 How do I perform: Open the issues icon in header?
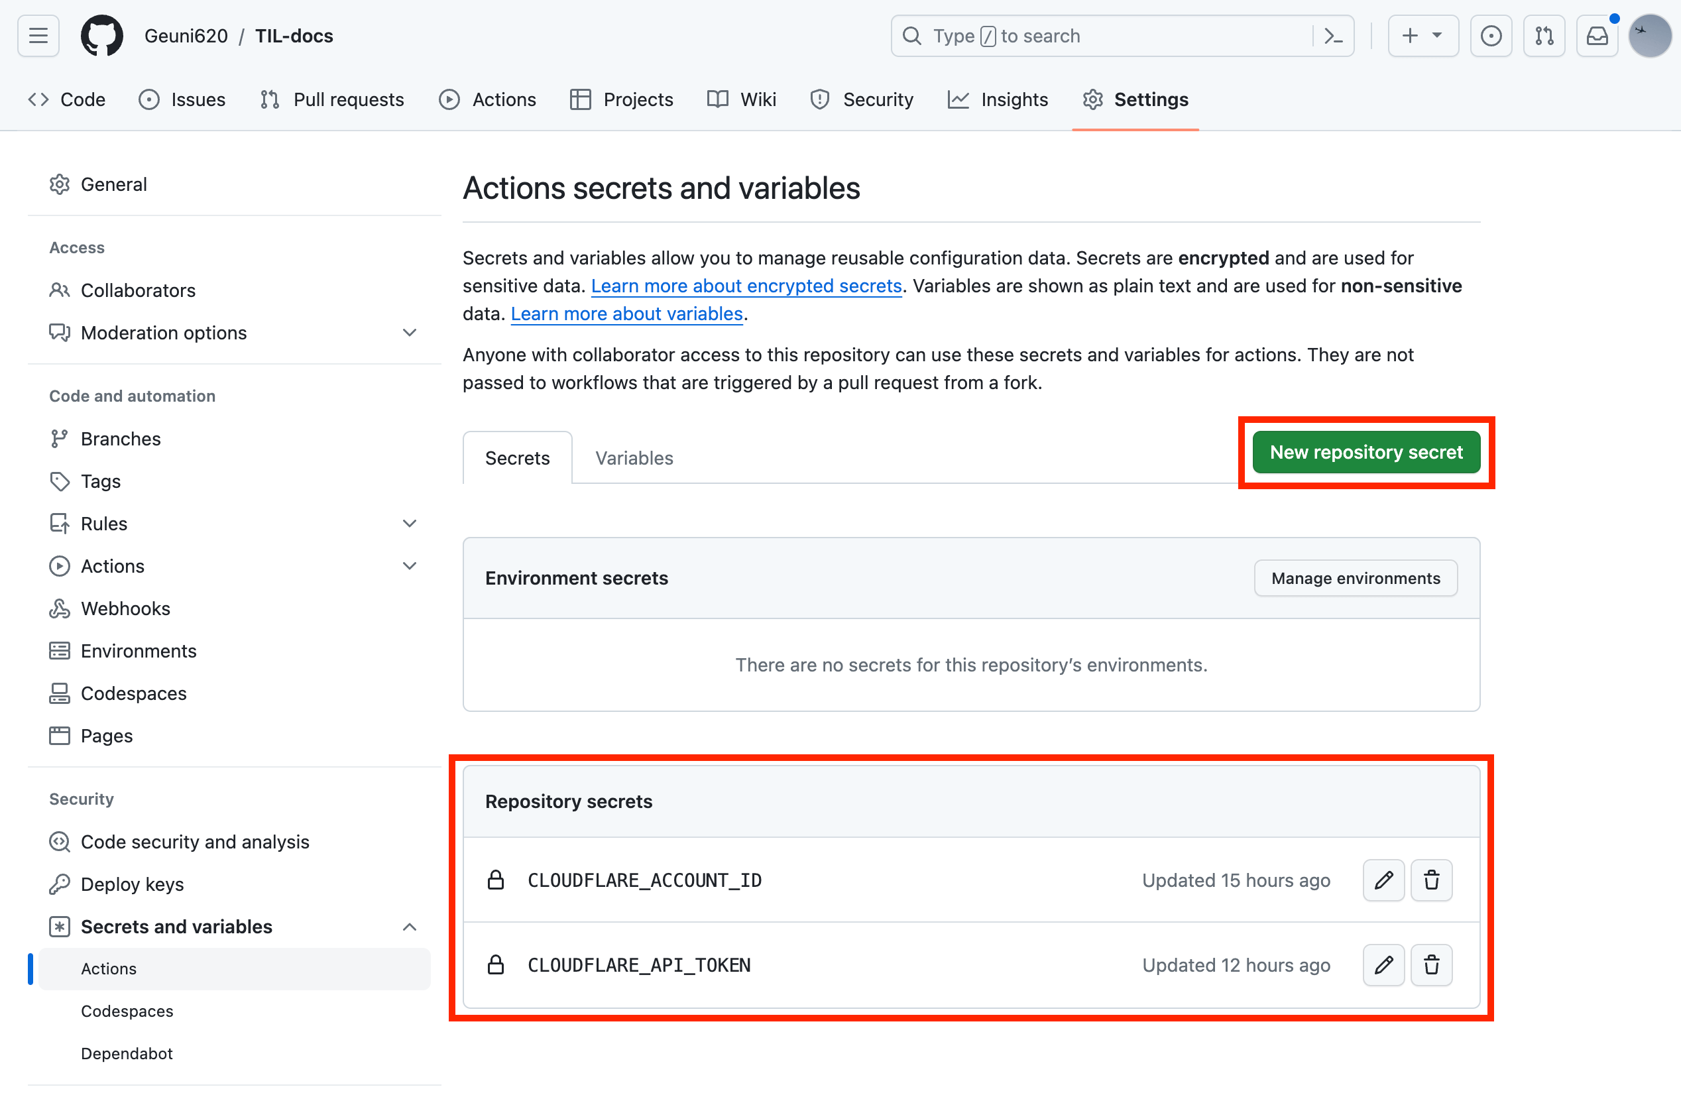point(1490,35)
